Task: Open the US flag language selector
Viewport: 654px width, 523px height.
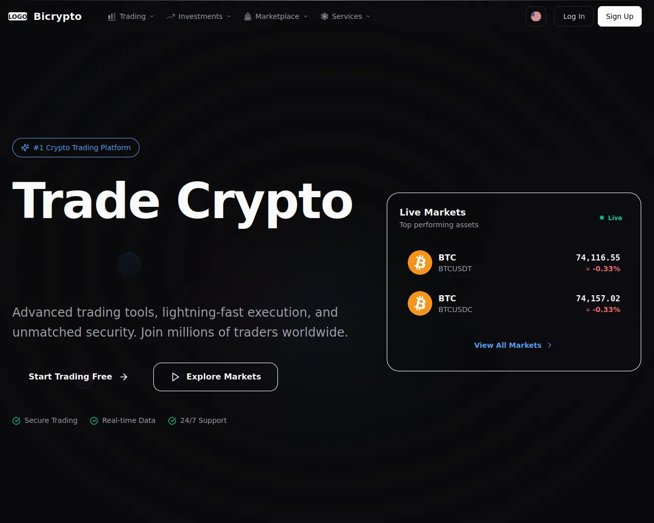Action: [x=536, y=16]
